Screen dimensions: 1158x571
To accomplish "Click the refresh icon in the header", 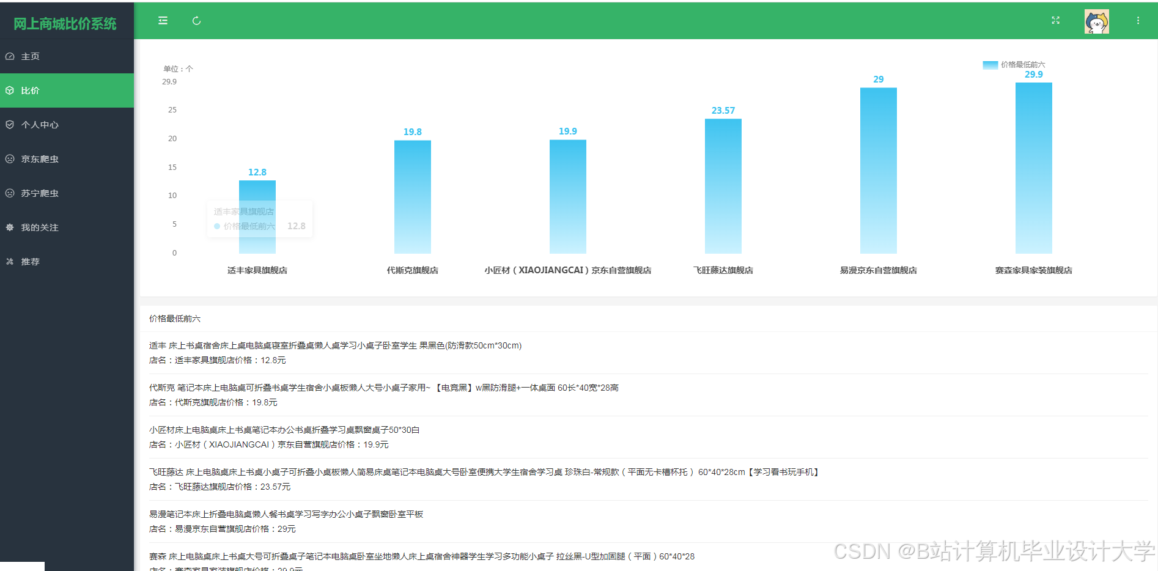I will coord(196,21).
